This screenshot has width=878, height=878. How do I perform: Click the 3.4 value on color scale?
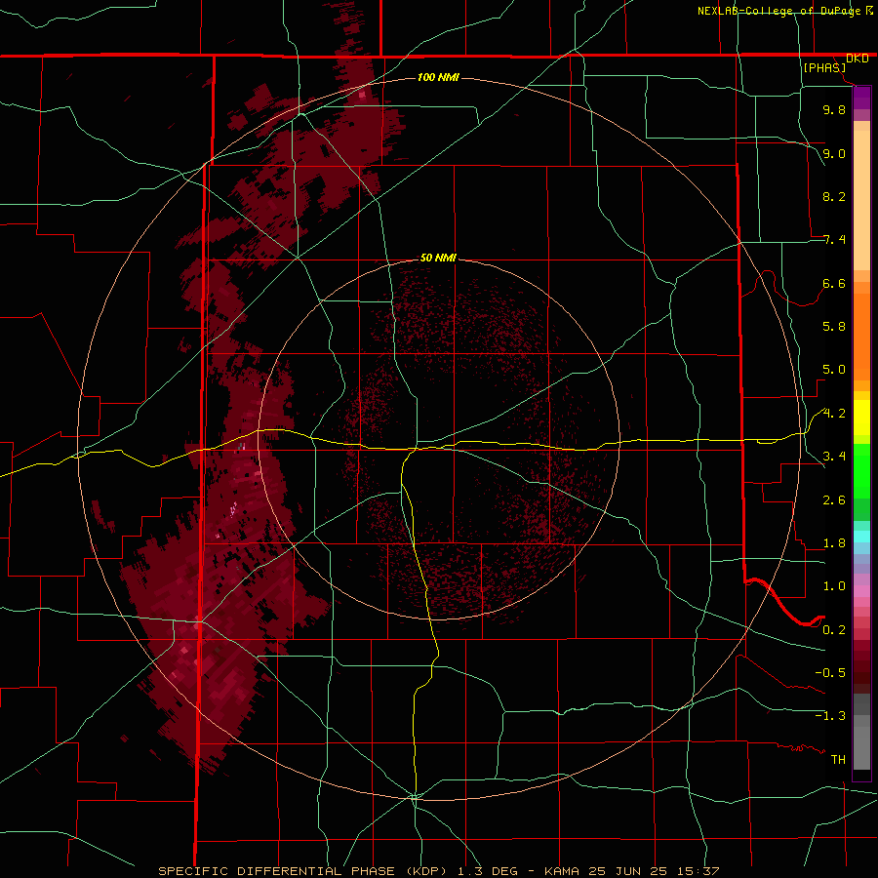[x=834, y=457]
